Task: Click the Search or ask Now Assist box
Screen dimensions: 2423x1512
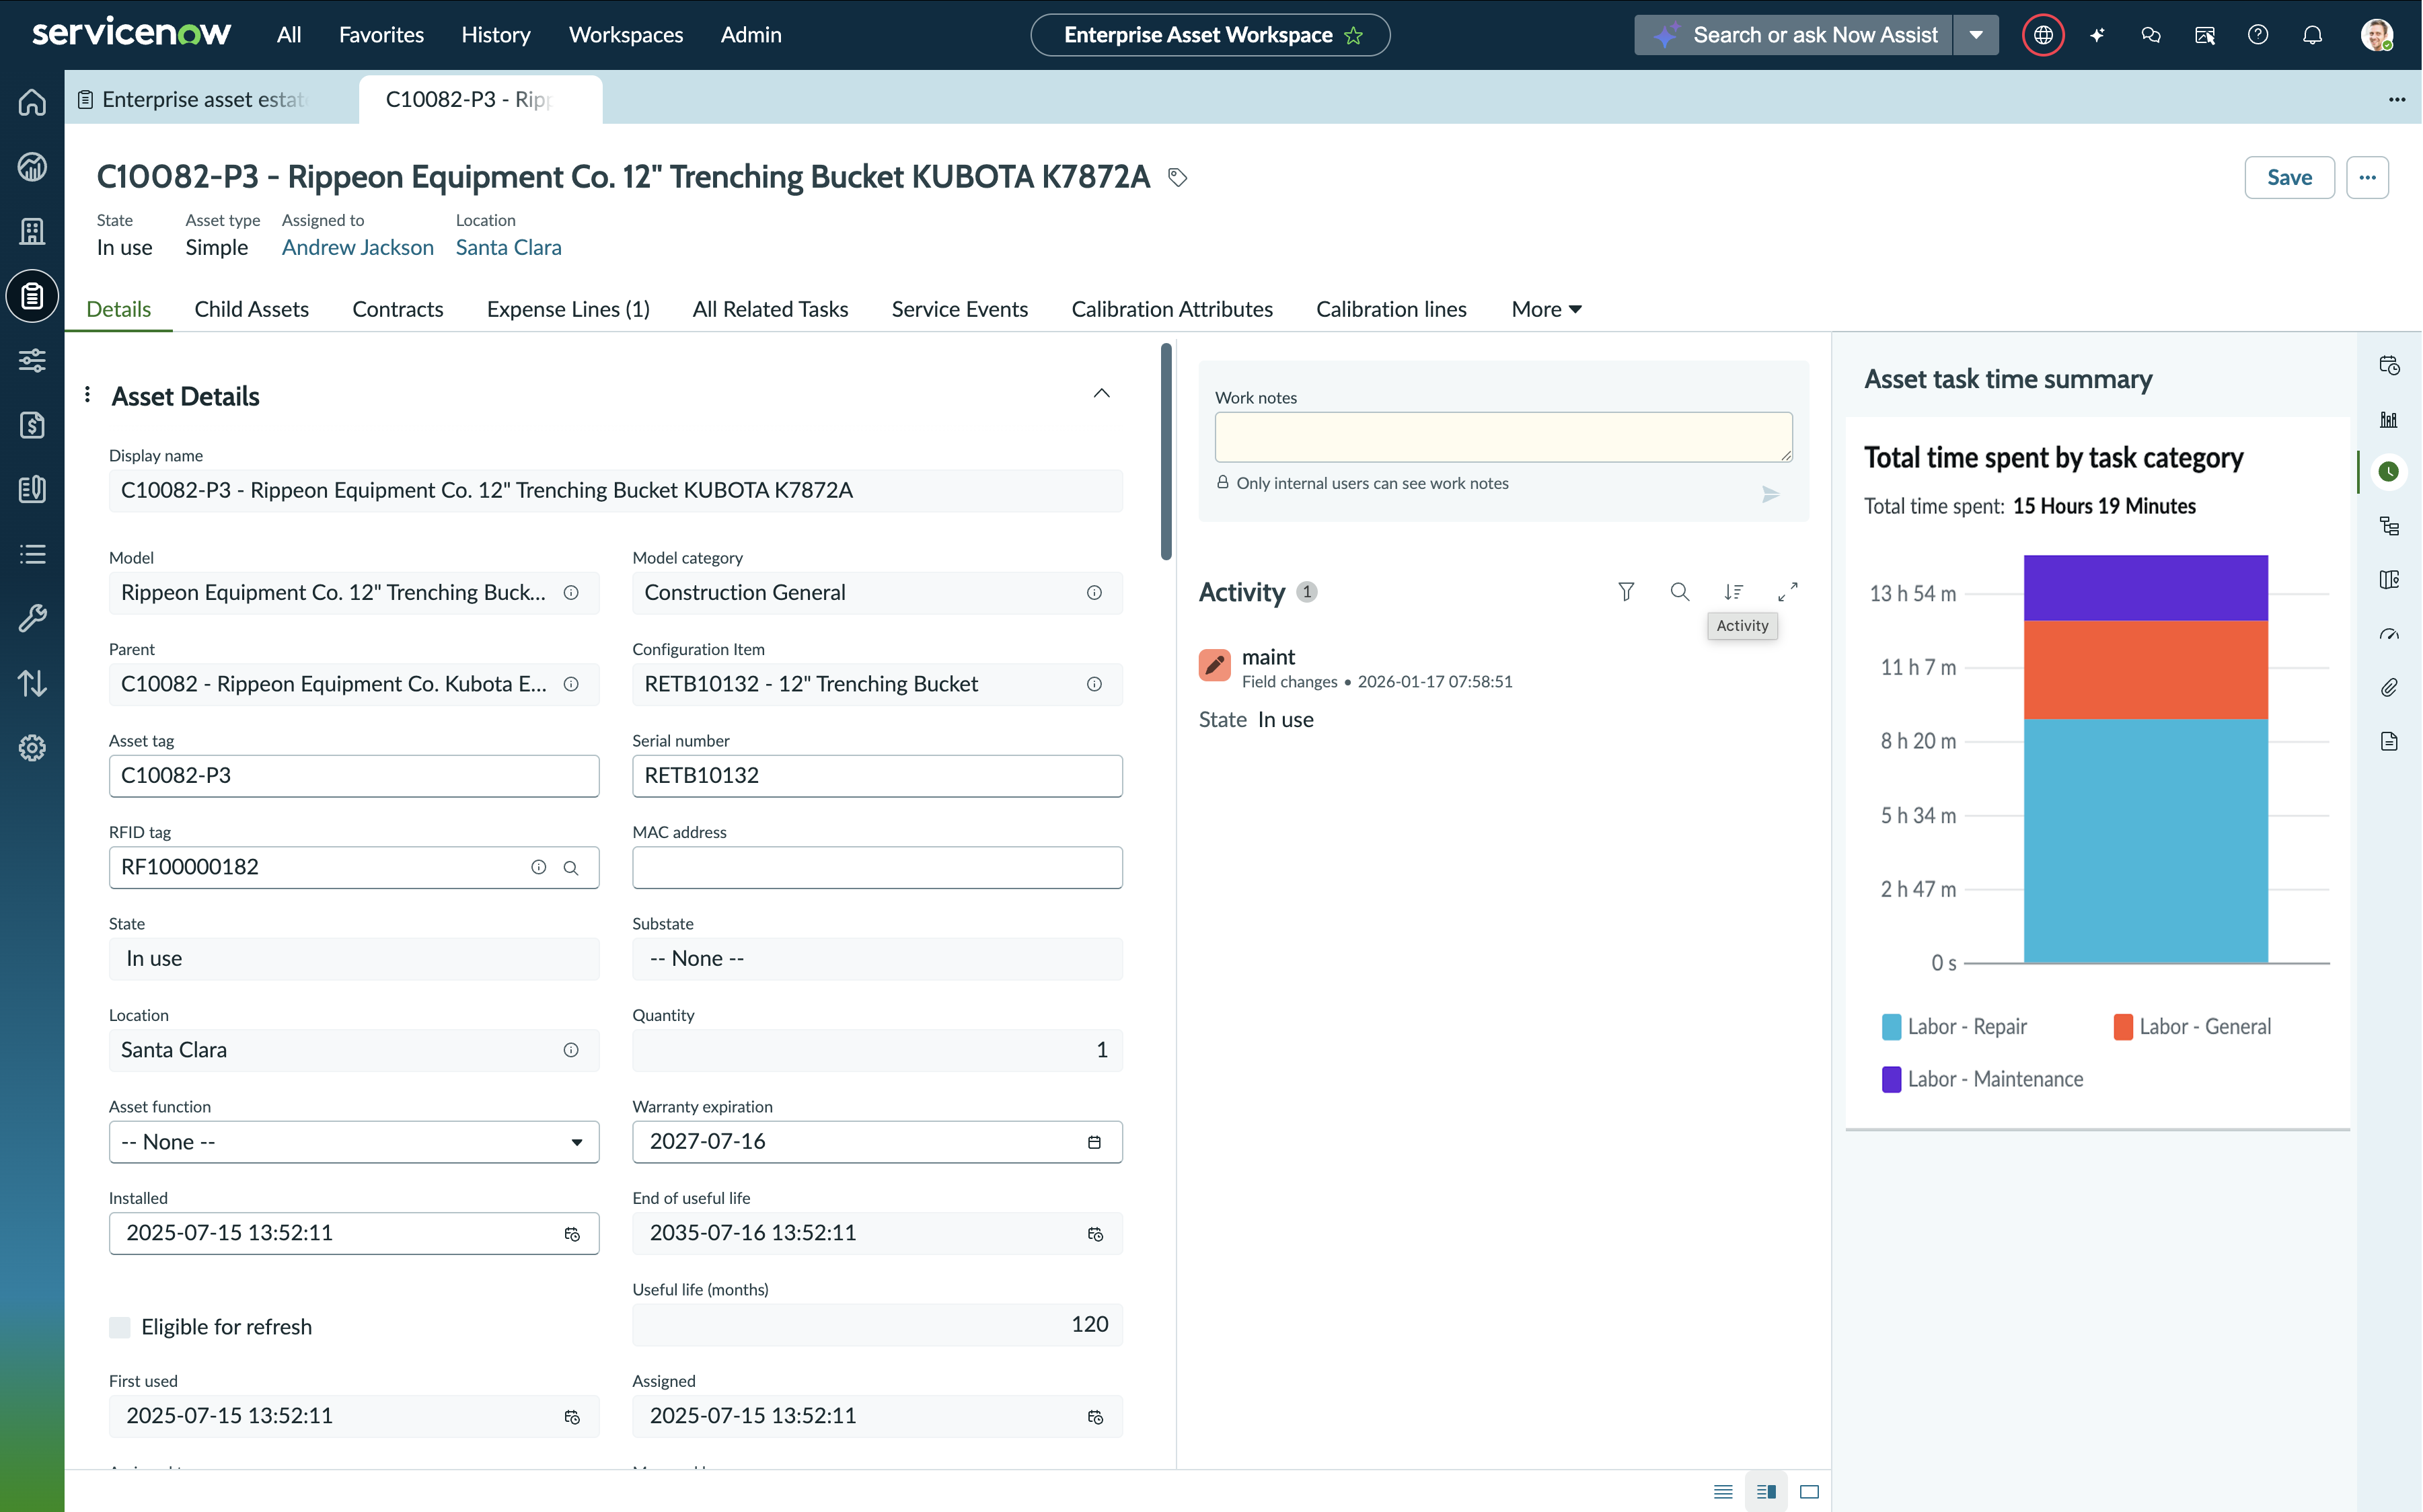Action: pyautogui.click(x=1793, y=35)
